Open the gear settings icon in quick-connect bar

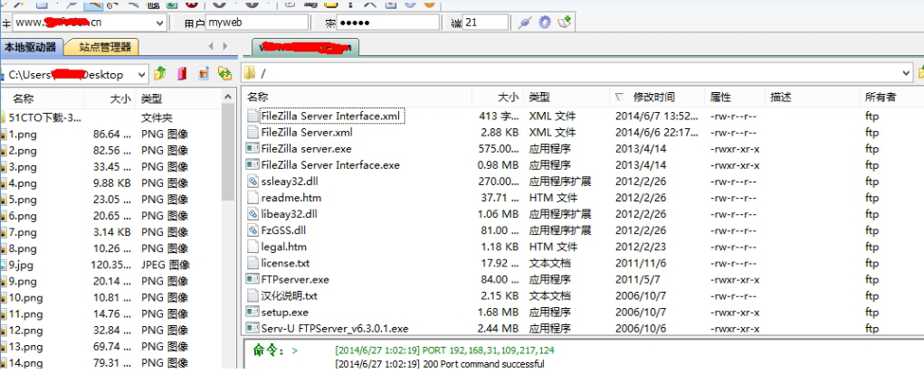(x=545, y=23)
